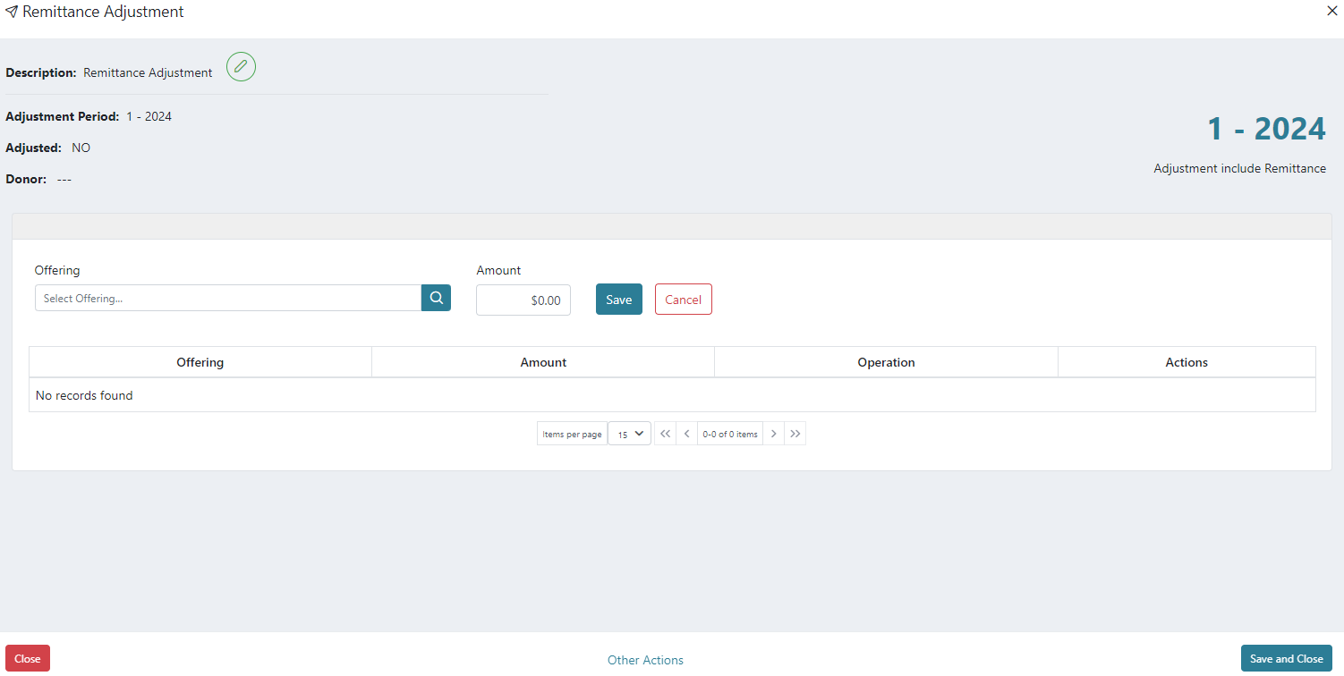The height and width of the screenshot is (676, 1344).
Task: Click the Remittance Adjustment paper plane icon
Action: [12, 11]
